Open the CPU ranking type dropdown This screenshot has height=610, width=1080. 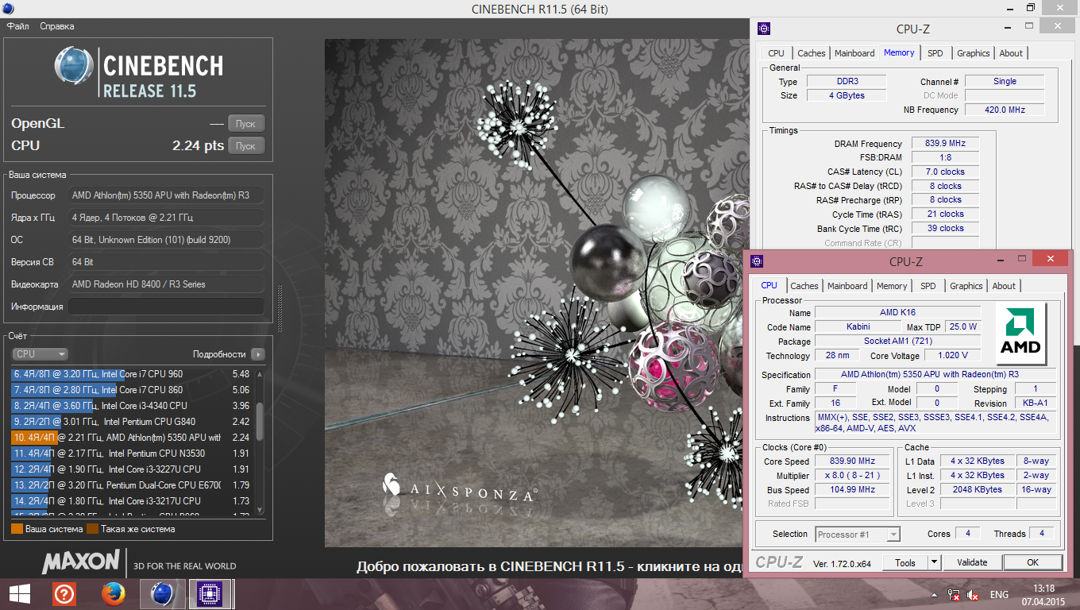tap(40, 354)
